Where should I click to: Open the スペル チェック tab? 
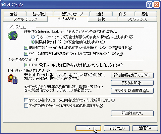[x=25, y=19]
